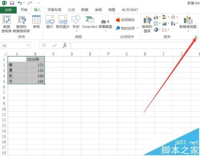
Task: Click the Undo arrow icon
Action: [20, 3]
